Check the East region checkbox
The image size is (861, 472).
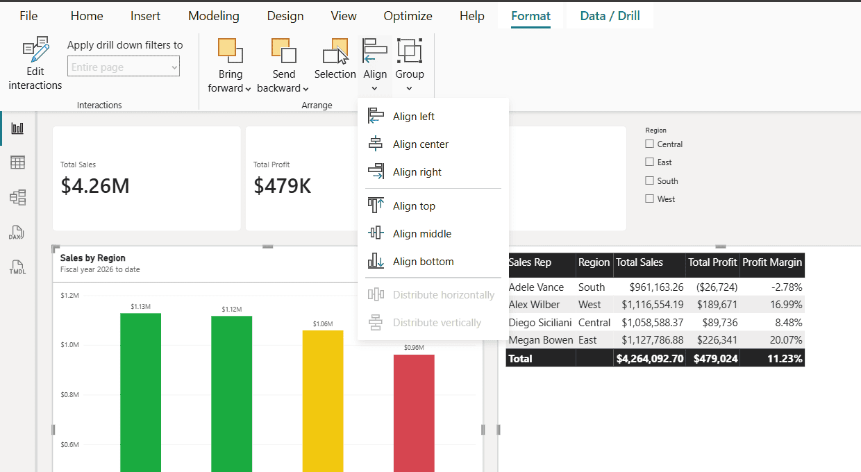pyautogui.click(x=649, y=162)
